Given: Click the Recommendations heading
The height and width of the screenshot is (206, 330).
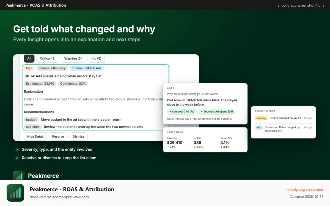Looking at the screenshot, I should [x=39, y=112].
